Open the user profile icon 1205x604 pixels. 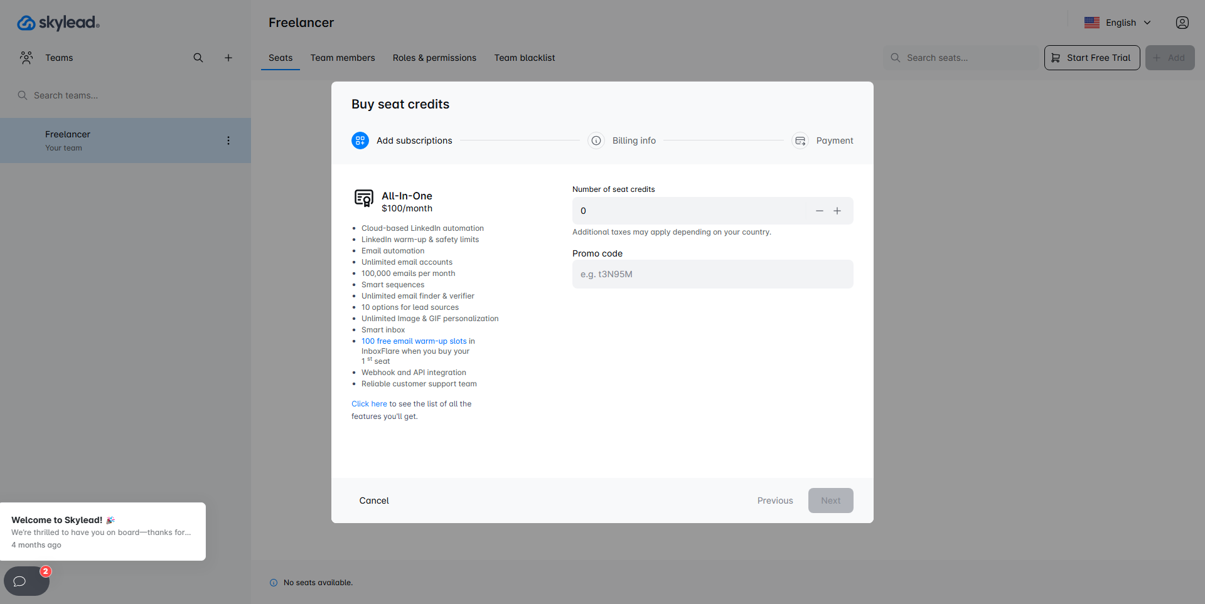tap(1182, 23)
